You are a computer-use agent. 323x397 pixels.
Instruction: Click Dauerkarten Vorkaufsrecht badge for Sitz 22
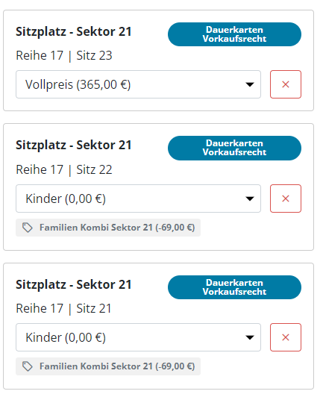click(234, 148)
